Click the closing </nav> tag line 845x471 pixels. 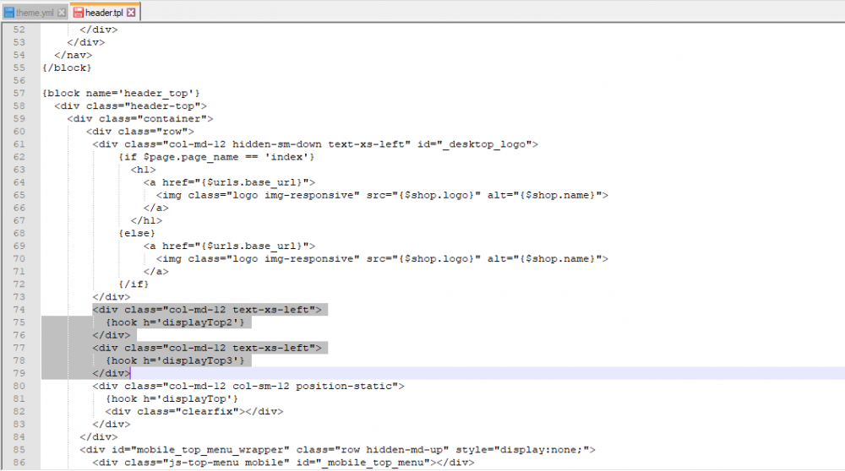(x=74, y=55)
